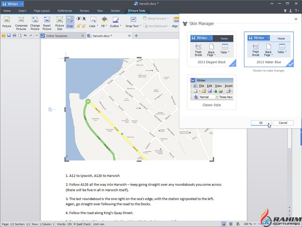Click the skin shirt icon in title bar
Viewport: 302px width, 227px height.
(285, 11)
